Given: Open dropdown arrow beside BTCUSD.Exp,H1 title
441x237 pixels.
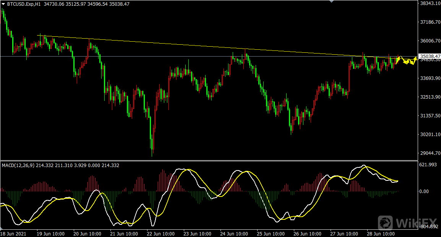Looking at the screenshot, I should (3, 4).
